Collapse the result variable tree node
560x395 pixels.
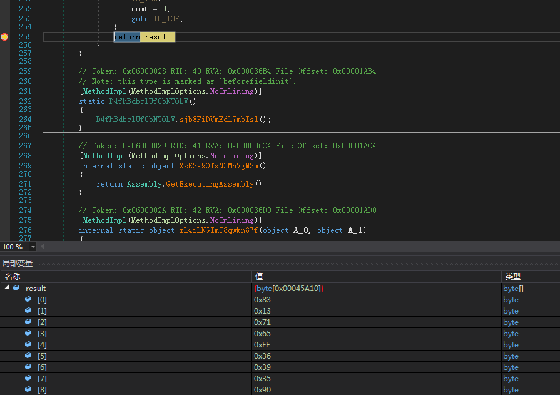pyautogui.click(x=6, y=287)
